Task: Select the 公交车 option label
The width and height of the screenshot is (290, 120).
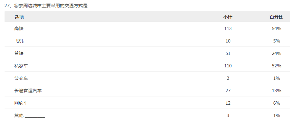Action: [x=21, y=78]
